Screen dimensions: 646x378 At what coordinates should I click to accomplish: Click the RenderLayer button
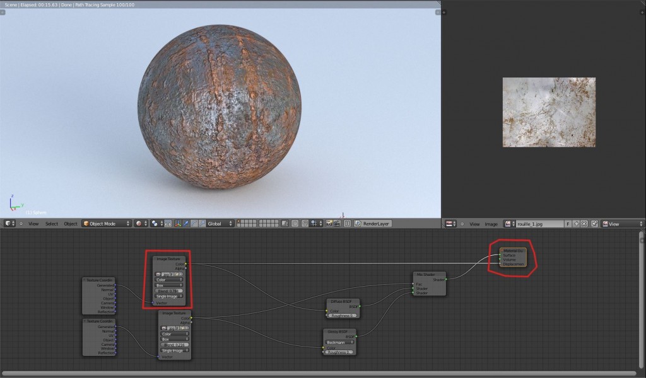[x=375, y=224]
